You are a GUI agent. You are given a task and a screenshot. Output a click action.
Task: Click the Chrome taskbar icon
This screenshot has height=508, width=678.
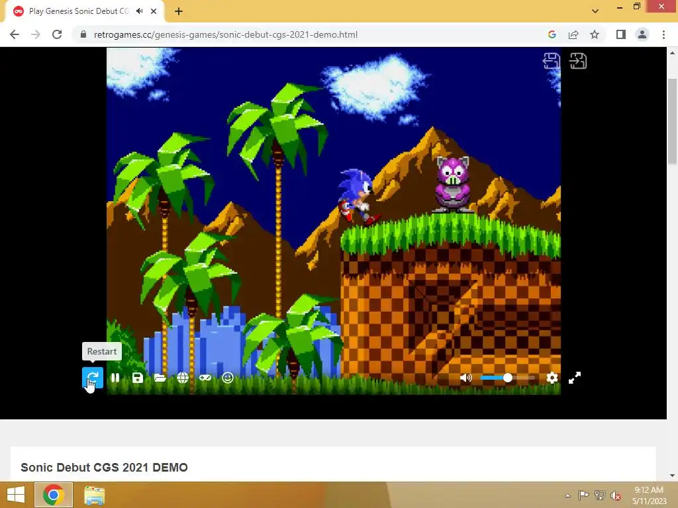point(54,495)
